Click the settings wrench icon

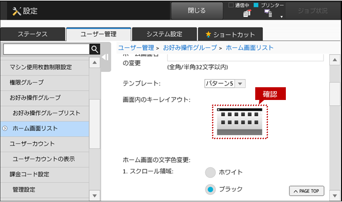[x=16, y=11]
